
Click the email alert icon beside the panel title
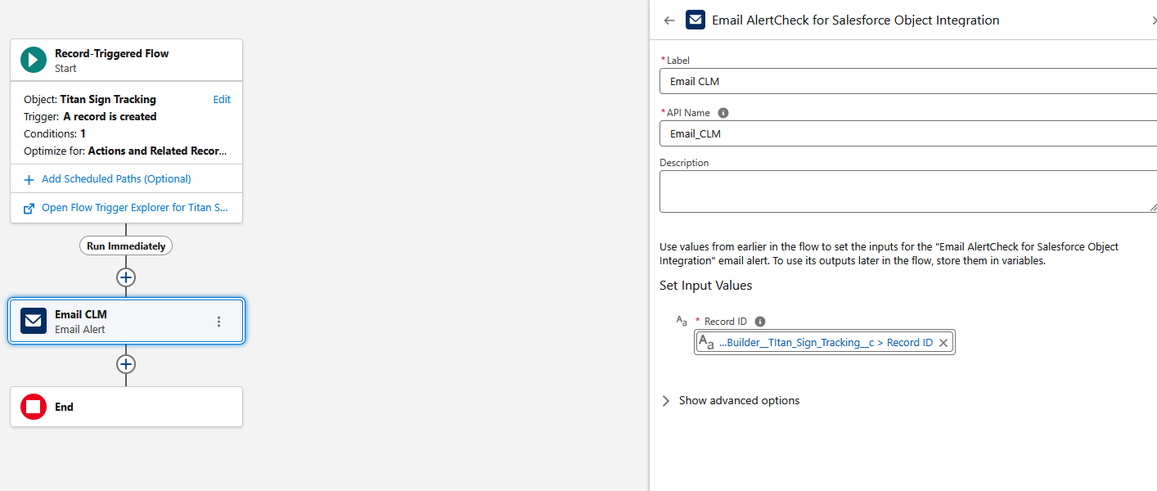[695, 20]
